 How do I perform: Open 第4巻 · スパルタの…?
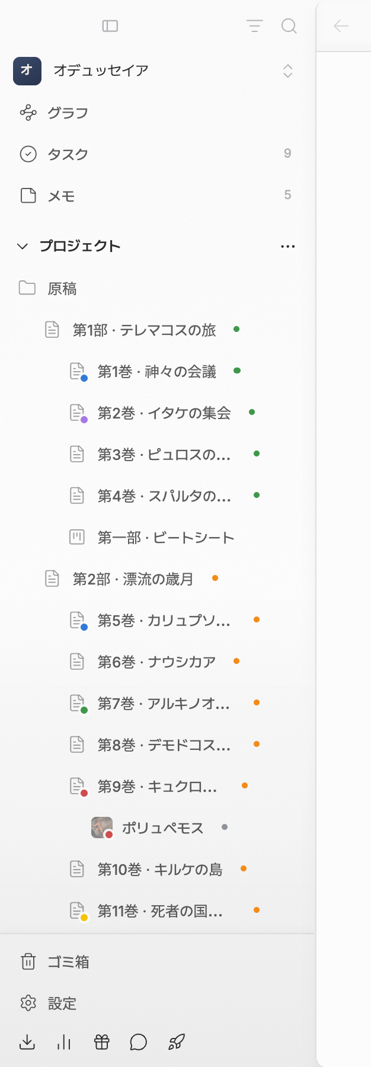[x=164, y=496]
